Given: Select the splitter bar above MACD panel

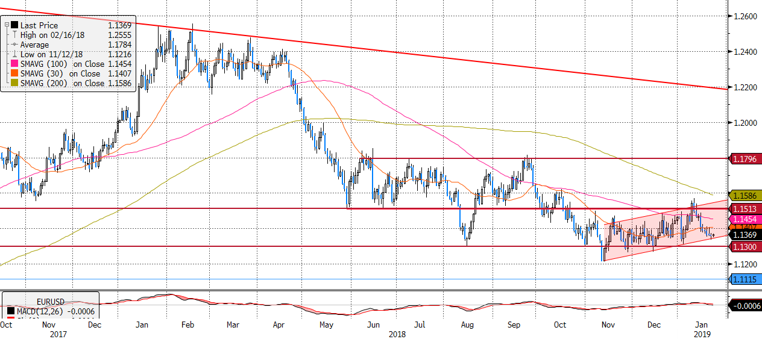Looking at the screenshot, I should pyautogui.click(x=362, y=290).
